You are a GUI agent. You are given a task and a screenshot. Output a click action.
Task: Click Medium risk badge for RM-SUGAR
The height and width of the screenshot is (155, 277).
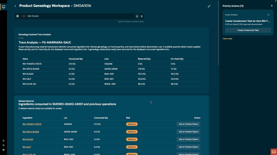pyautogui.click(x=132, y=139)
